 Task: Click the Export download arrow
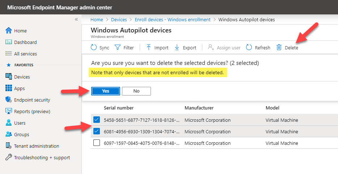point(177,48)
